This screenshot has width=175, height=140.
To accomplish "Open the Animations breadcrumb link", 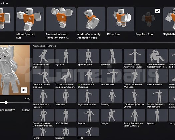I will 39,46.
